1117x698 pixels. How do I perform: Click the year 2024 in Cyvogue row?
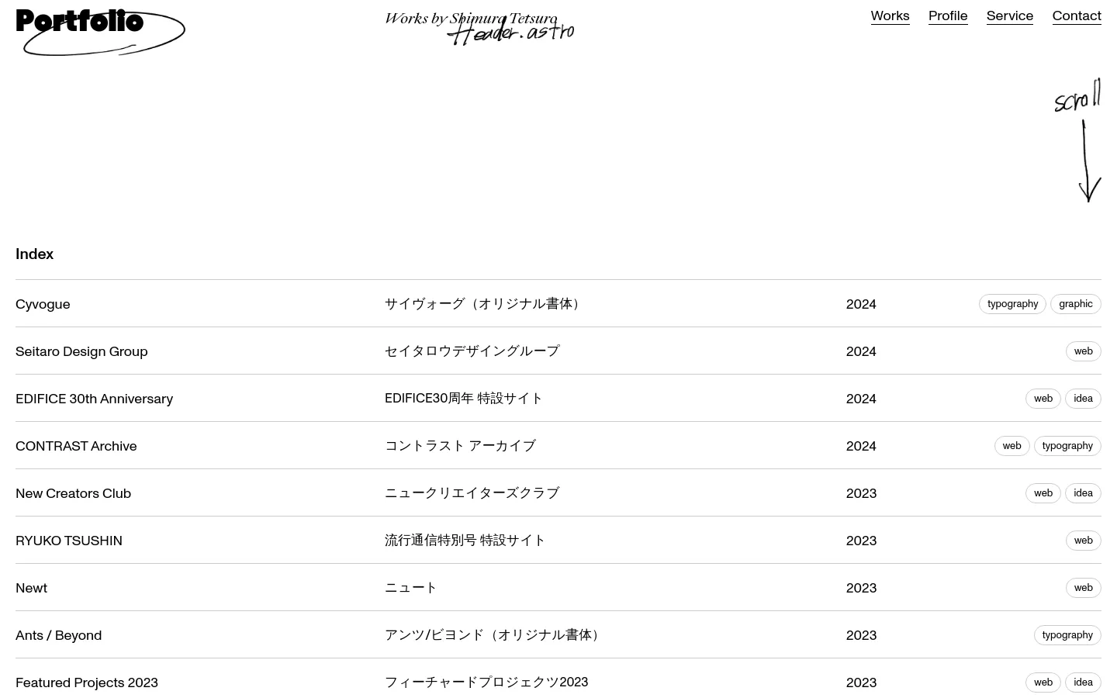[x=861, y=304]
